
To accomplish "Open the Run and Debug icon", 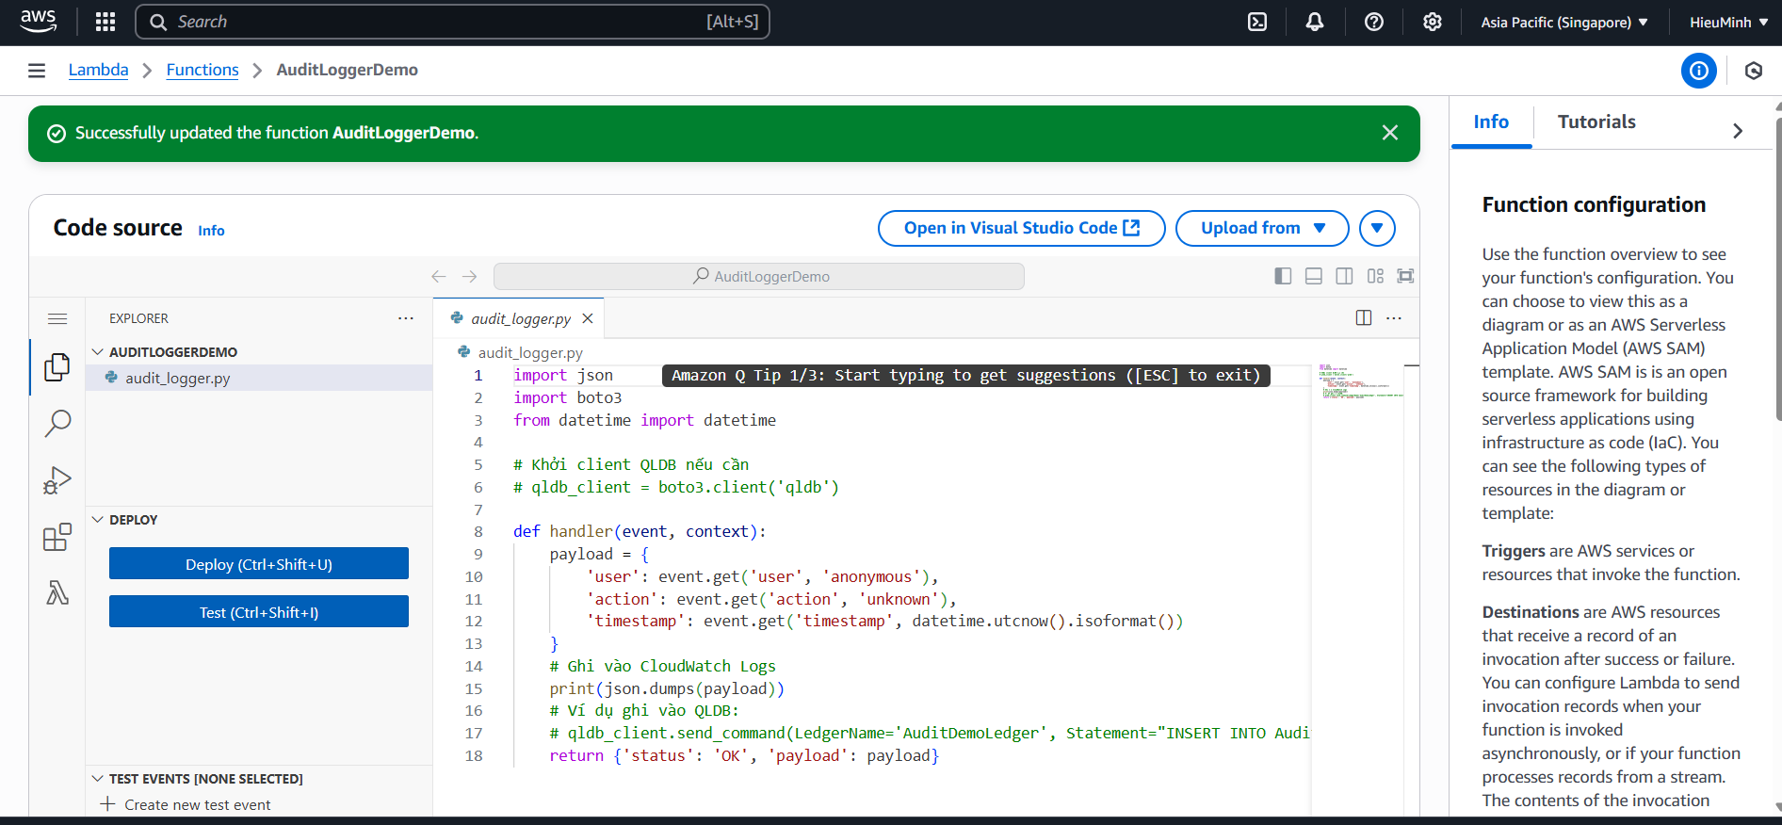I will (57, 480).
